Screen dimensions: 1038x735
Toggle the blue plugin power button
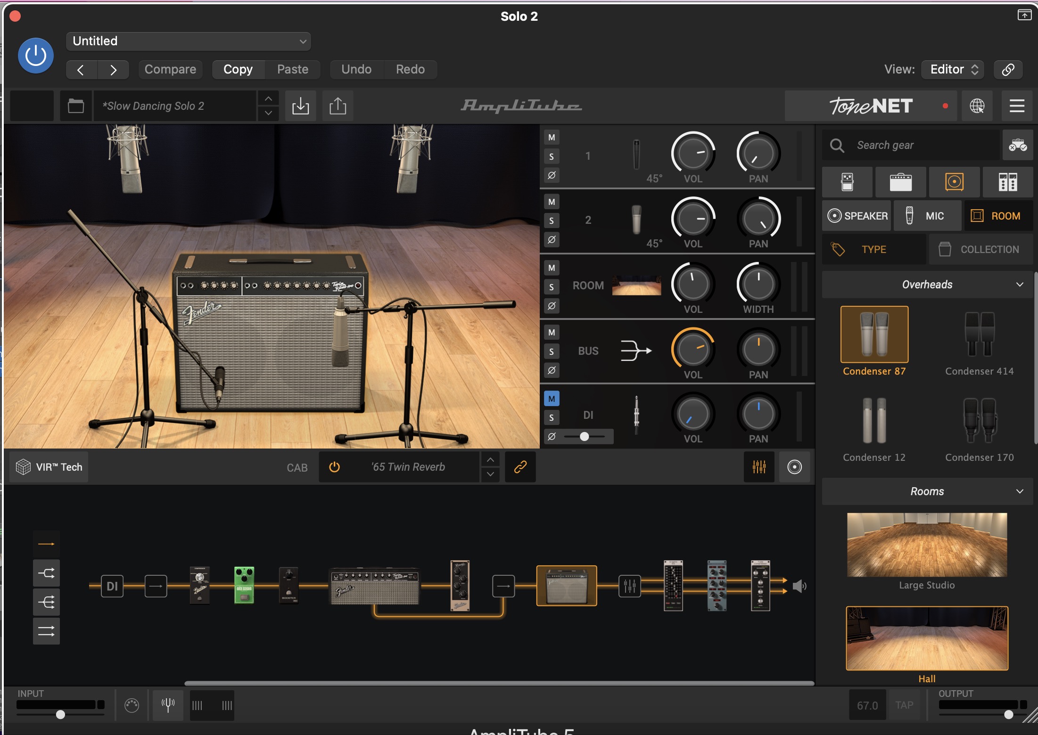pos(35,56)
